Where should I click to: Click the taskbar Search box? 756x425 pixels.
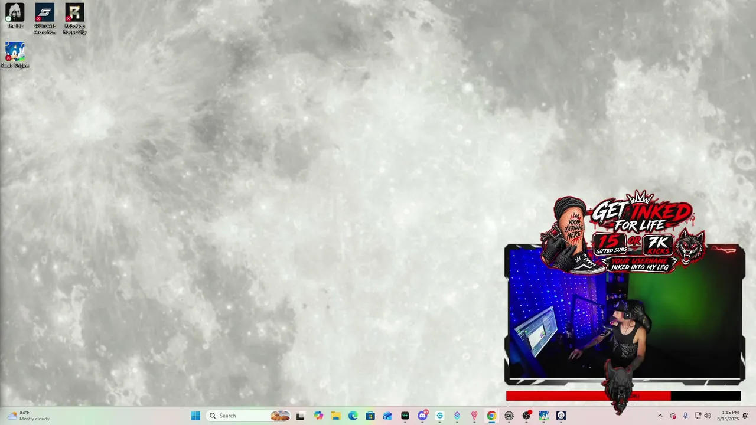pos(249,416)
